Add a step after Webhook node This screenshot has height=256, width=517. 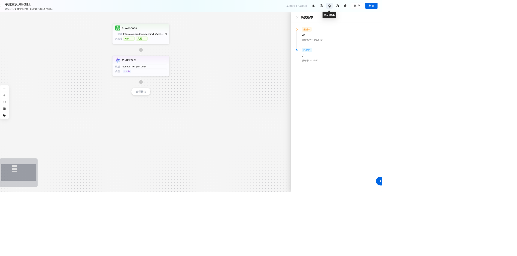[141, 50]
